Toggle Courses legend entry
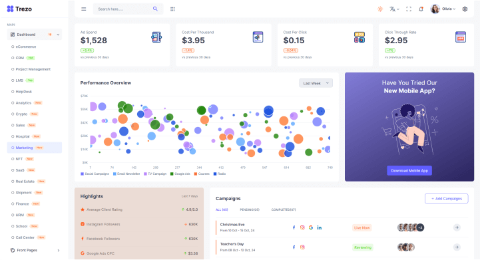Image resolution: width=480 pixels, height=260 pixels. (x=202, y=174)
